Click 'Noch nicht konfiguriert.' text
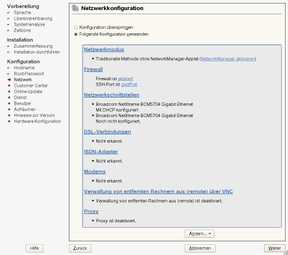 (x=118, y=121)
